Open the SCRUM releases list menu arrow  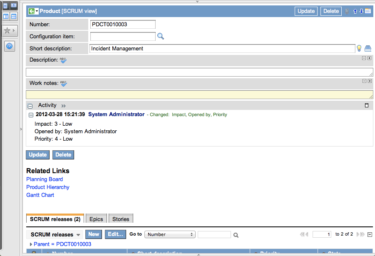(x=78, y=235)
